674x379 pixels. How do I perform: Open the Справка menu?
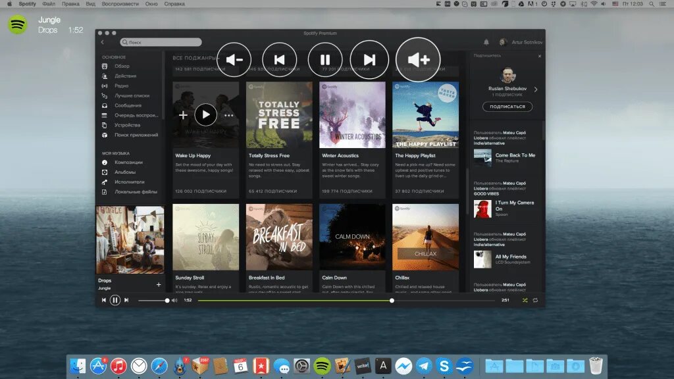point(174,4)
